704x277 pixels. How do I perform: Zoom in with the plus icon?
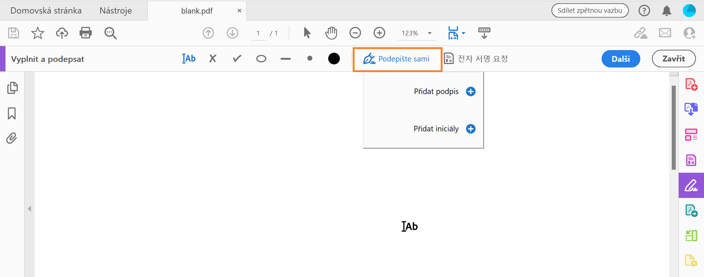tap(379, 33)
